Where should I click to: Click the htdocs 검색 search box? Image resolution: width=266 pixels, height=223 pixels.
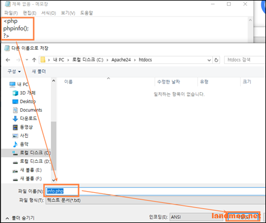(x=245, y=60)
